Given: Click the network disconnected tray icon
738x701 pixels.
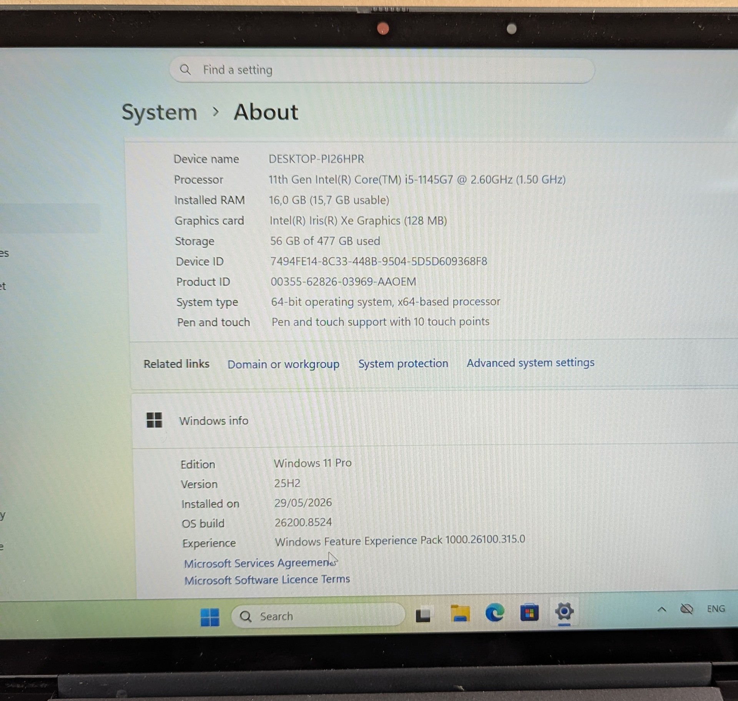Looking at the screenshot, I should pyautogui.click(x=686, y=609).
